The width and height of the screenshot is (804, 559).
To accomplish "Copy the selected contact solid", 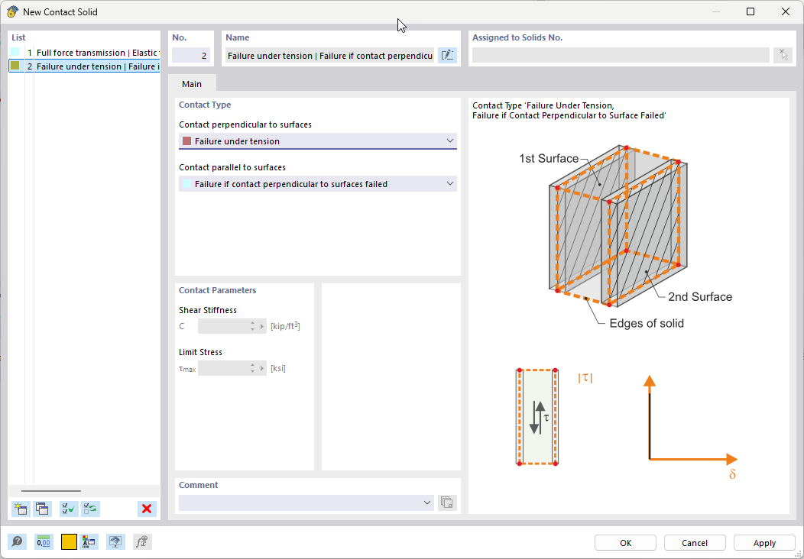I will (x=42, y=509).
